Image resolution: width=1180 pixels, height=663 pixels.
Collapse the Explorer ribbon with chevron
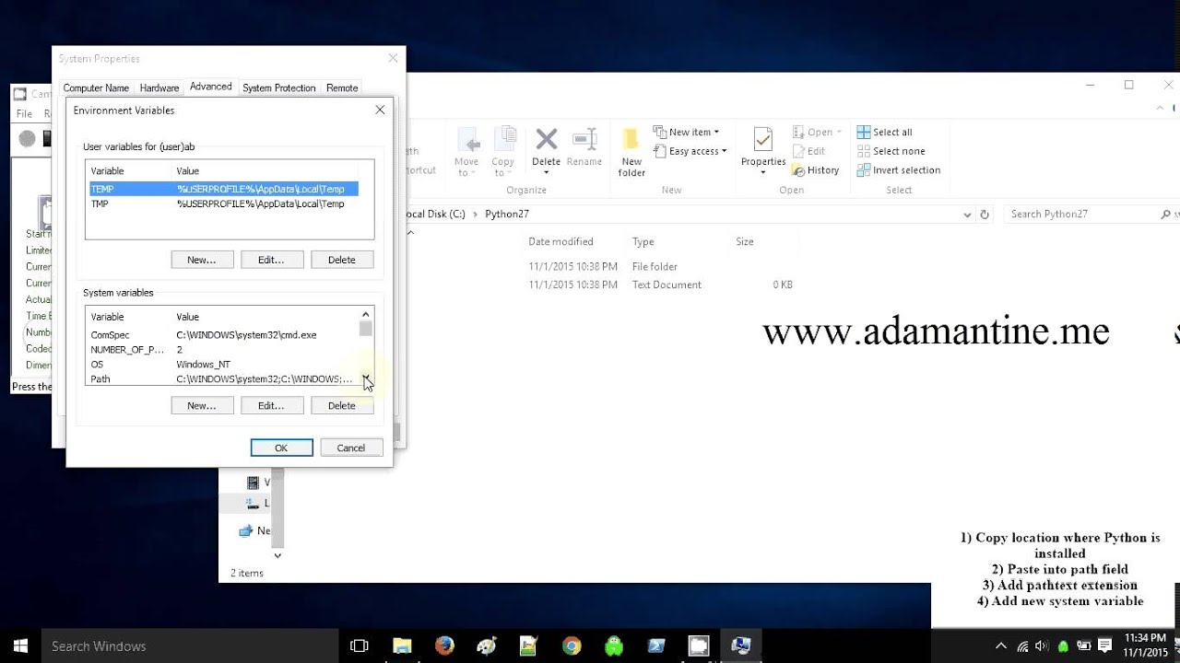pyautogui.click(x=1161, y=109)
